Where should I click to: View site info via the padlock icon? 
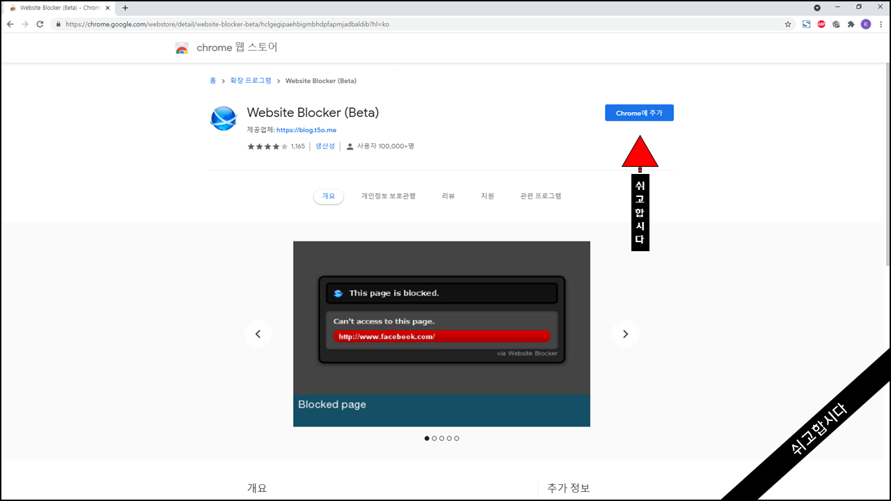(x=59, y=24)
